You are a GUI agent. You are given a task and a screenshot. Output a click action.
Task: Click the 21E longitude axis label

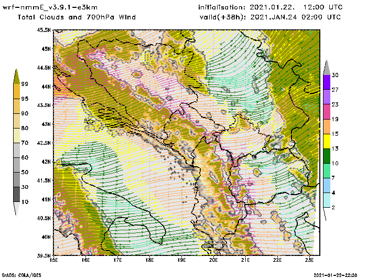245,260
